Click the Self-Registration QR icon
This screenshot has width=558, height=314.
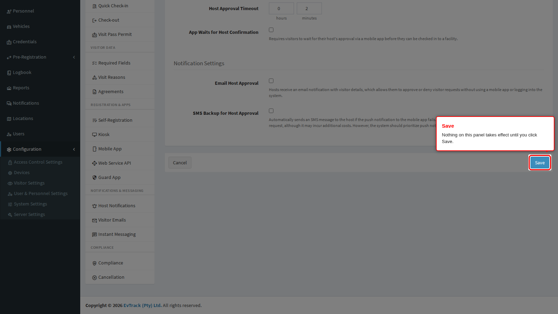pyautogui.click(x=95, y=121)
